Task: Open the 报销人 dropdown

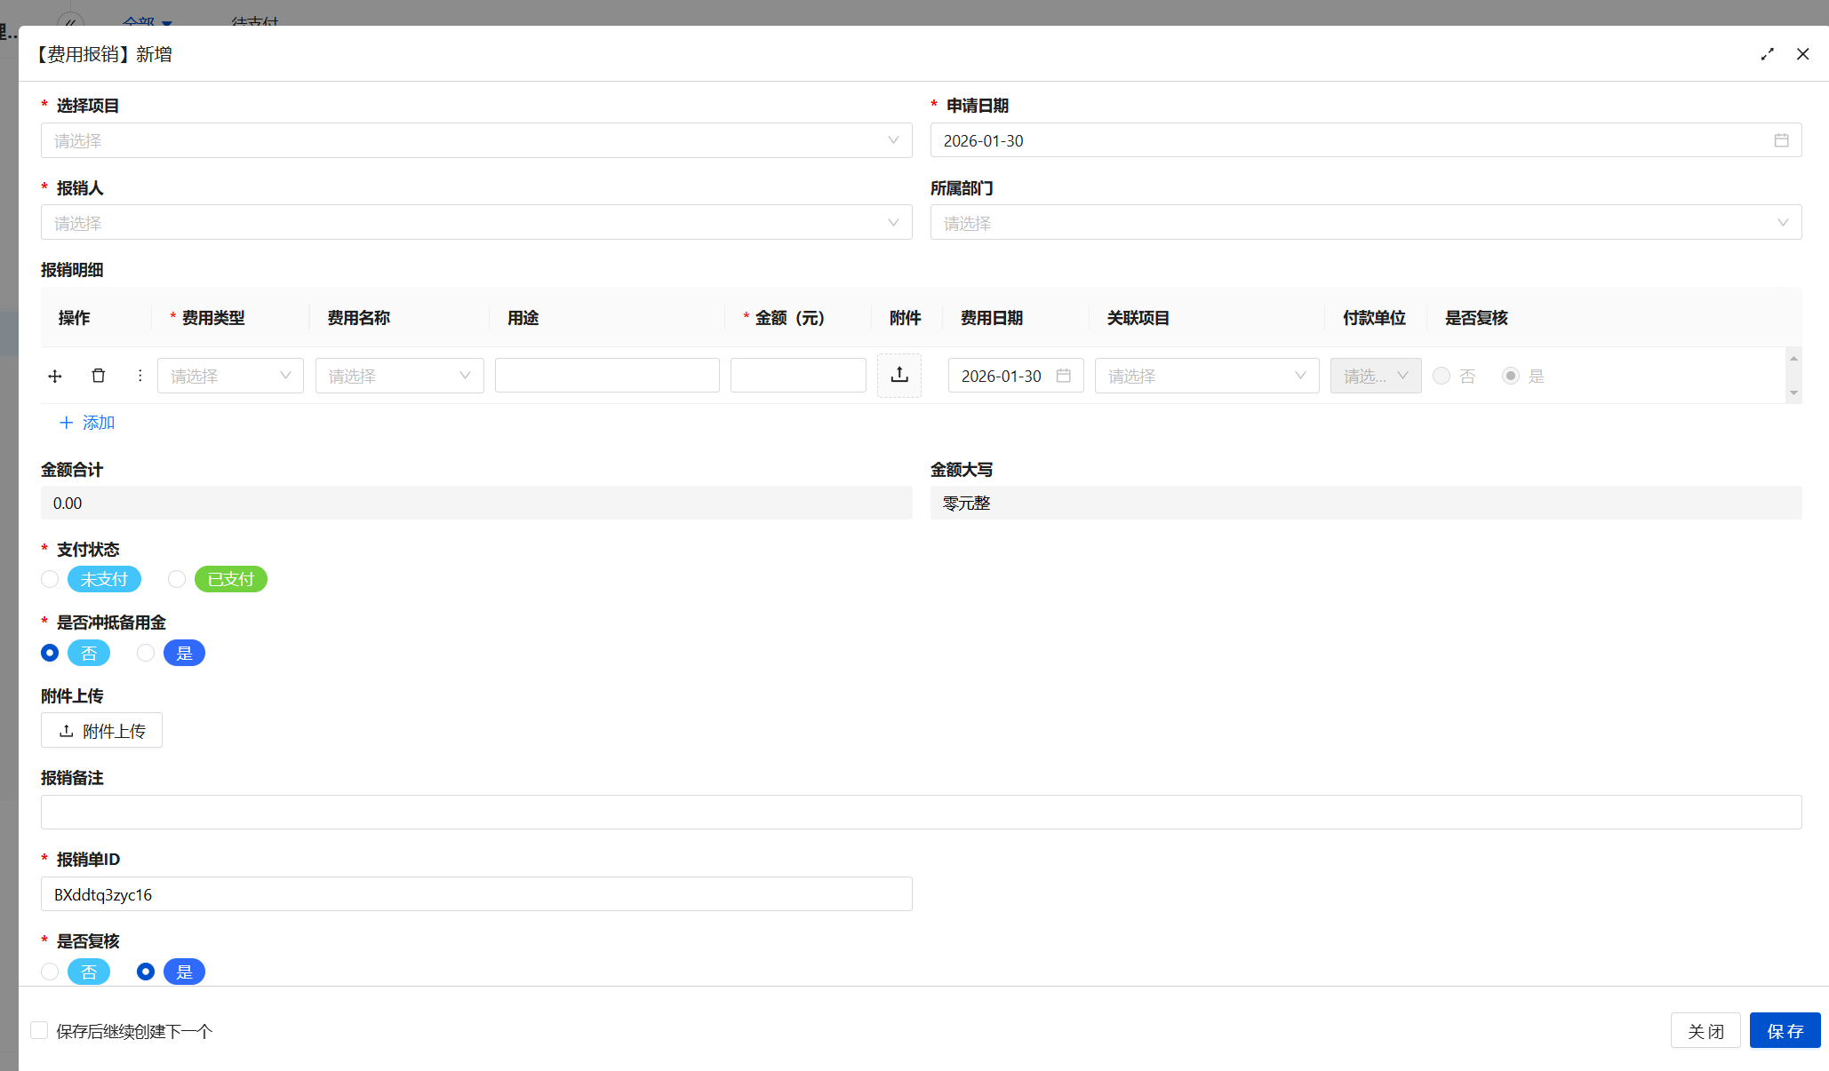Action: (x=475, y=223)
